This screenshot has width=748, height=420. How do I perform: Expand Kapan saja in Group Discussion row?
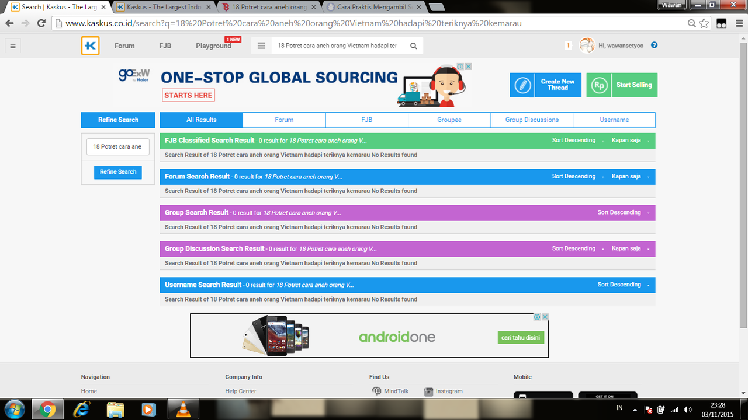pyautogui.click(x=631, y=249)
